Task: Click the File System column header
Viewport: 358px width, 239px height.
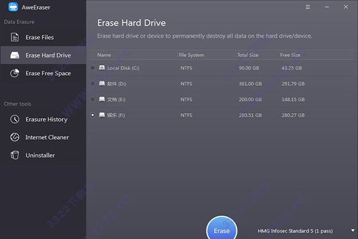Action: tap(192, 55)
